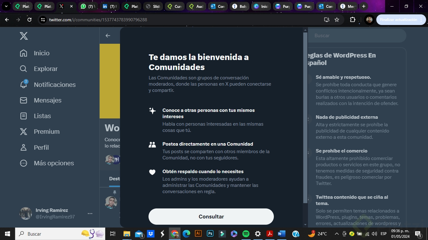Switch to the LinkedIn browser tab
Viewport: 428px width, 240px height.
point(110,6)
